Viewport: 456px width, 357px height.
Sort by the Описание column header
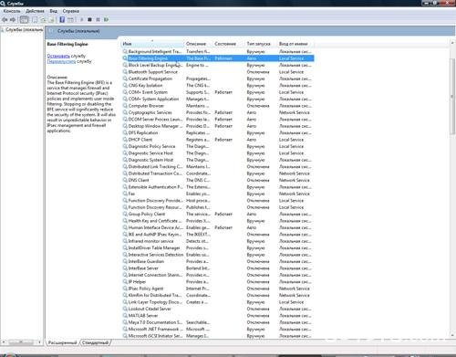[x=198, y=44]
